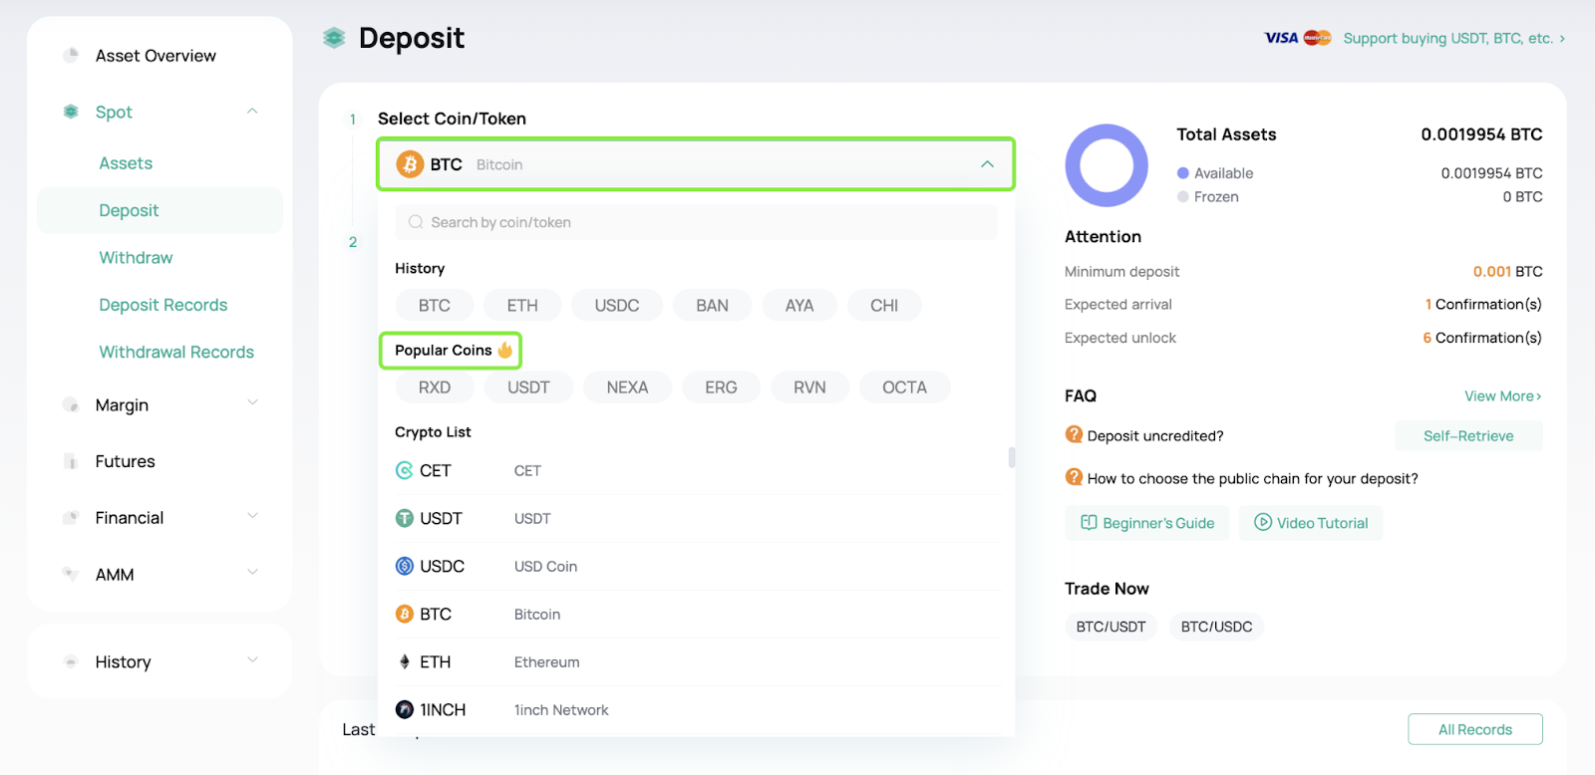Collapse the Spot section chevron
This screenshot has width=1595, height=775.
252,112
